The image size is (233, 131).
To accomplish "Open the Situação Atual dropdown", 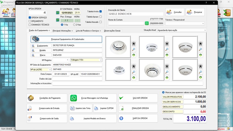I will click(205, 30).
